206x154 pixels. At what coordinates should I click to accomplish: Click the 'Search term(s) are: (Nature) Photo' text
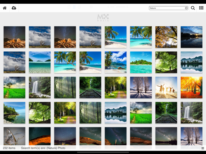click(43, 148)
